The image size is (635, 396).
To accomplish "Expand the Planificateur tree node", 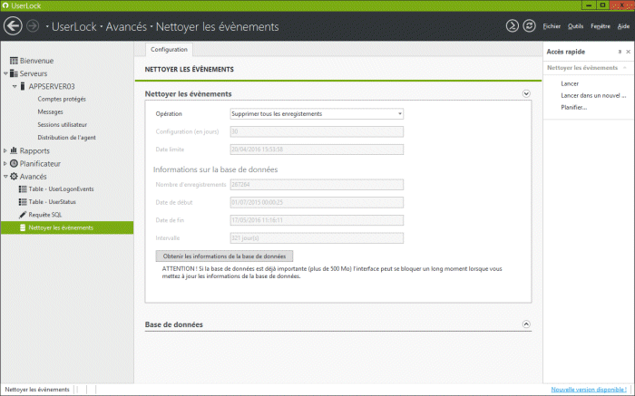I will 5,163.
